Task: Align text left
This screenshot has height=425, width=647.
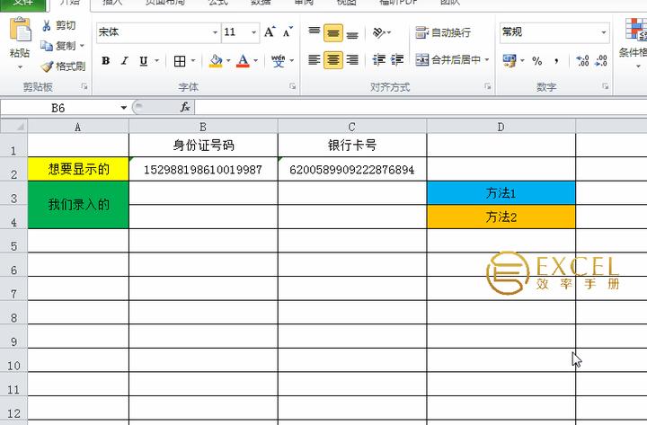Action: 315,60
